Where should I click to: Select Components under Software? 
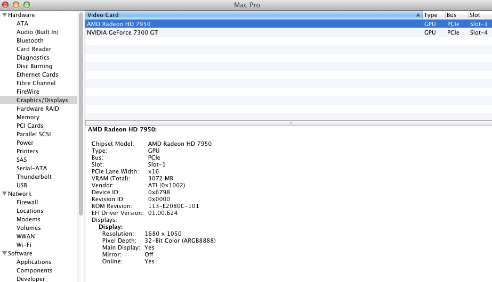pos(34,270)
